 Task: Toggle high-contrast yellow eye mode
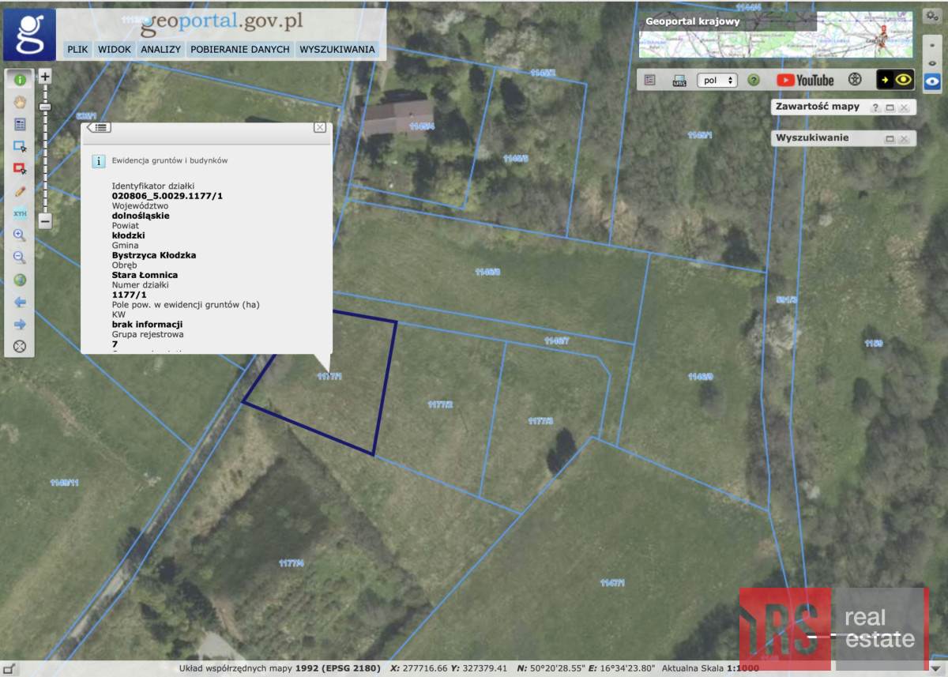coord(895,80)
